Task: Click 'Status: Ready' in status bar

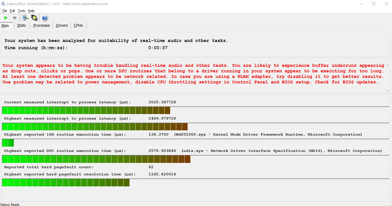Action: pos(10,204)
